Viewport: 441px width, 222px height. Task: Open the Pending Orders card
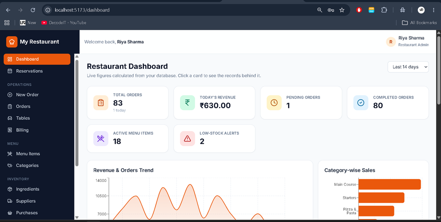tap(301, 103)
